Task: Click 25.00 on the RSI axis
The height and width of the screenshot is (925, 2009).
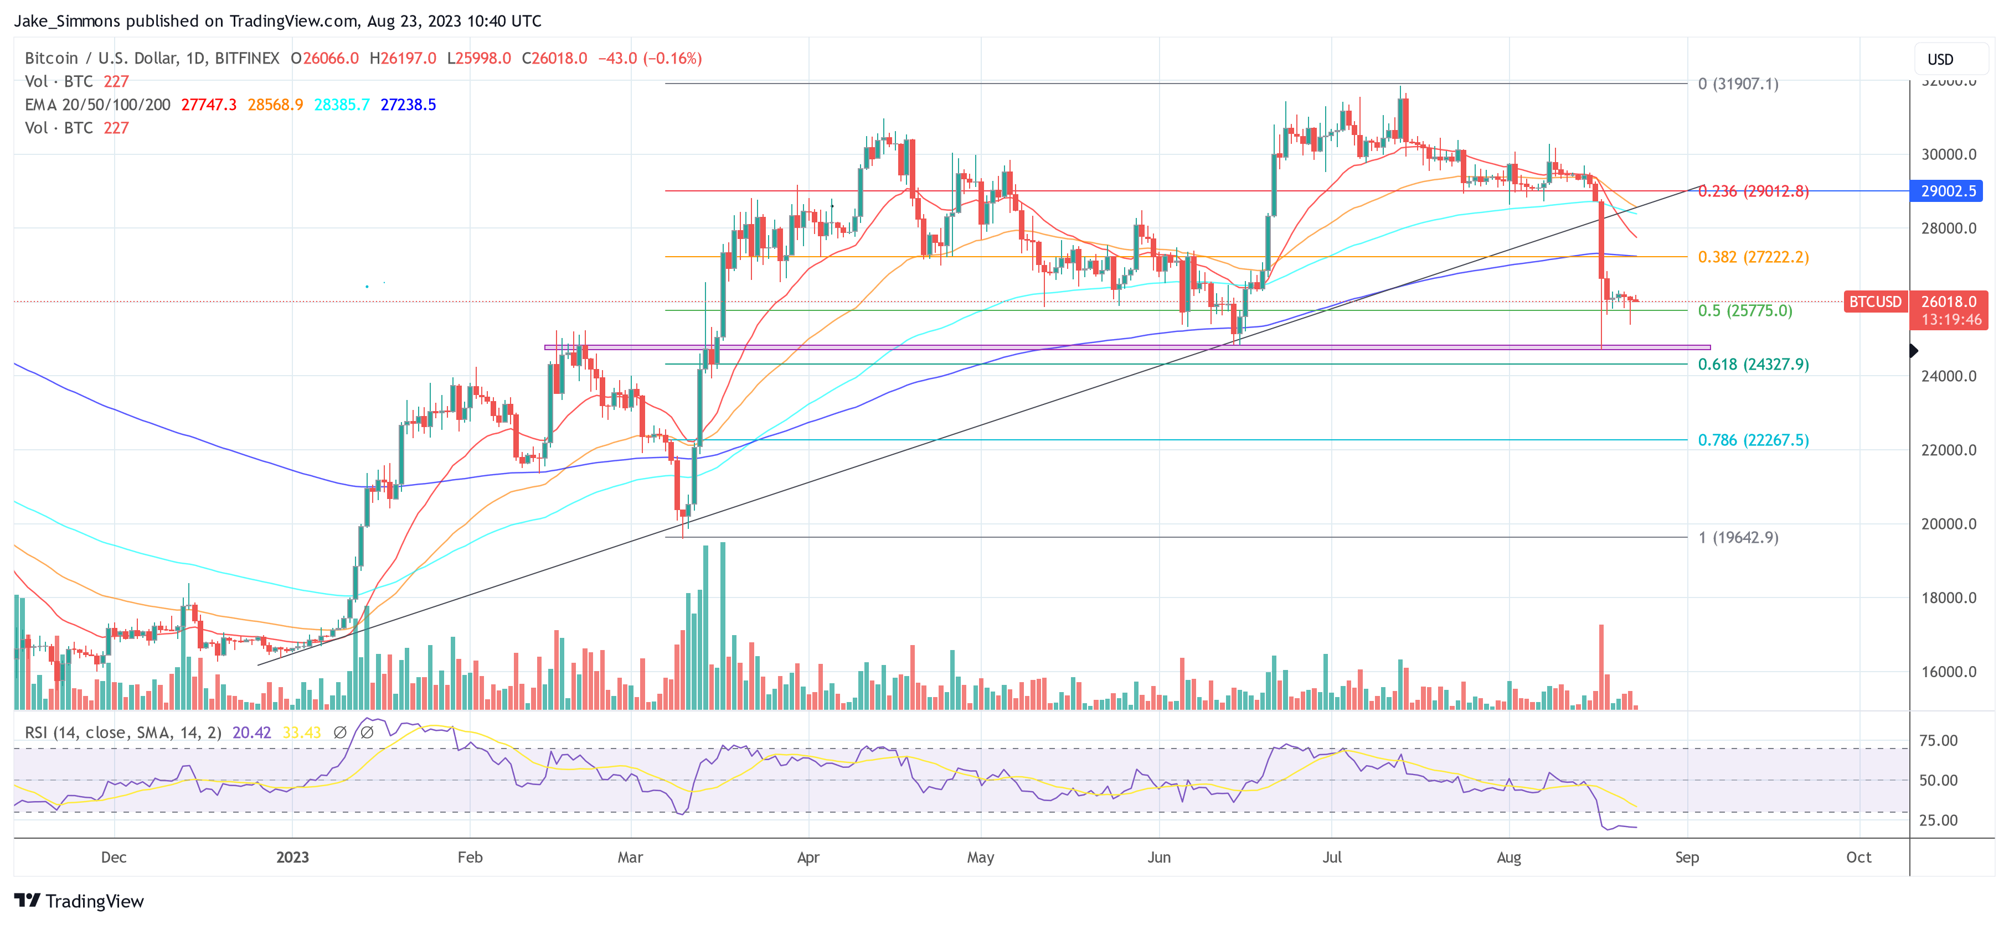Action: pos(1938,820)
